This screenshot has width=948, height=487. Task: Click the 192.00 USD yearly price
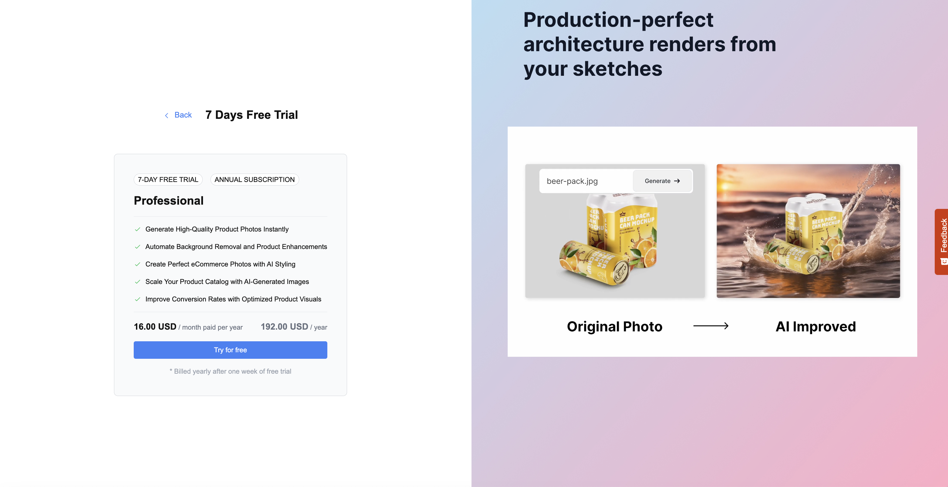tap(284, 326)
